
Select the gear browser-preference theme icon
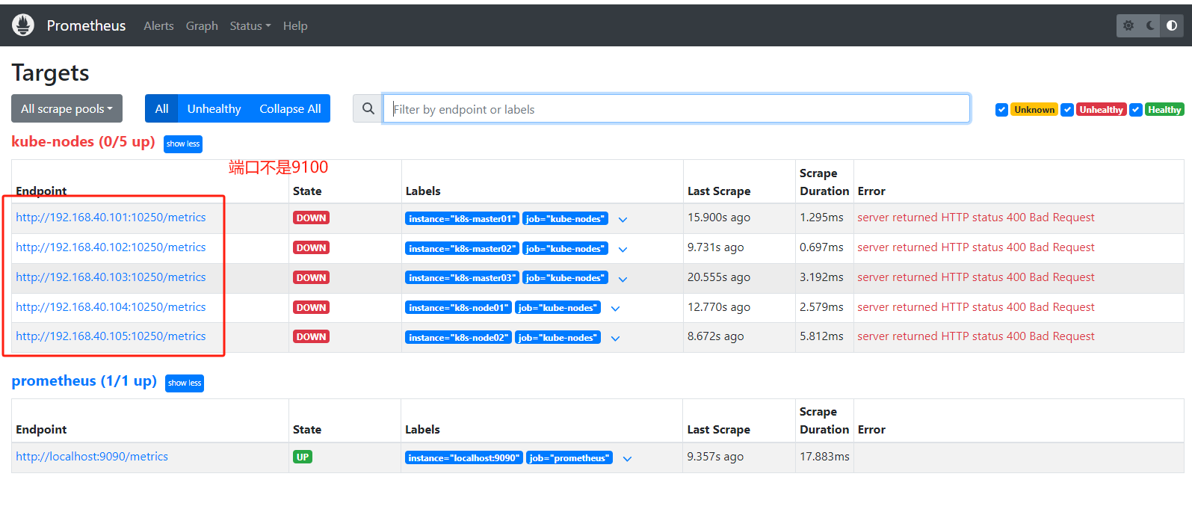click(x=1128, y=25)
